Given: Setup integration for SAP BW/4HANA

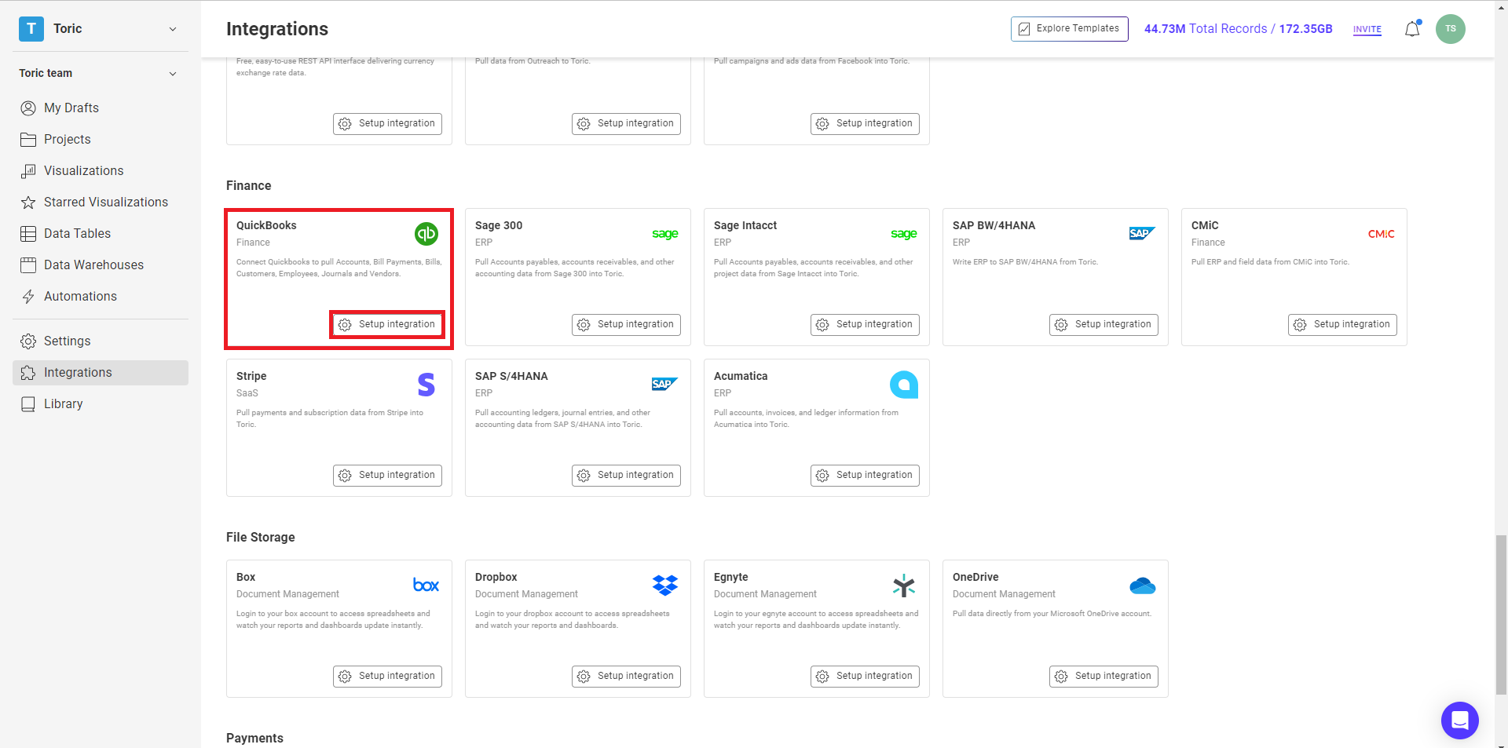Looking at the screenshot, I should (x=1104, y=325).
